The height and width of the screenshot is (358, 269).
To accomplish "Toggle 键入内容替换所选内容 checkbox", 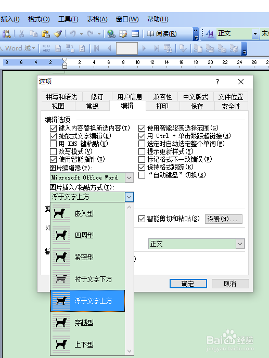I will pyautogui.click(x=53, y=128).
